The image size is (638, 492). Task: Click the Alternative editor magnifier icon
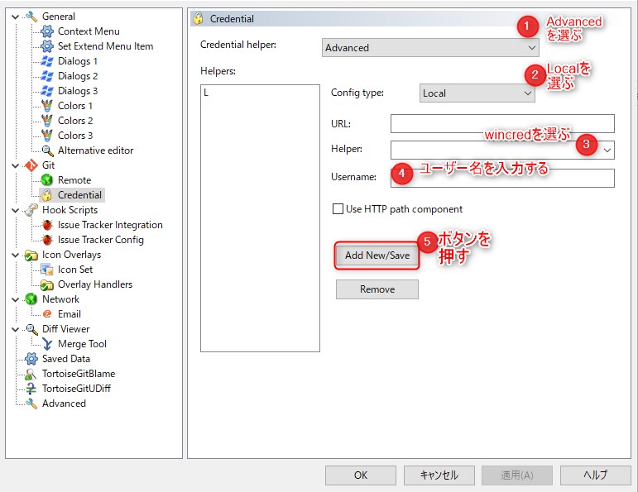47,150
